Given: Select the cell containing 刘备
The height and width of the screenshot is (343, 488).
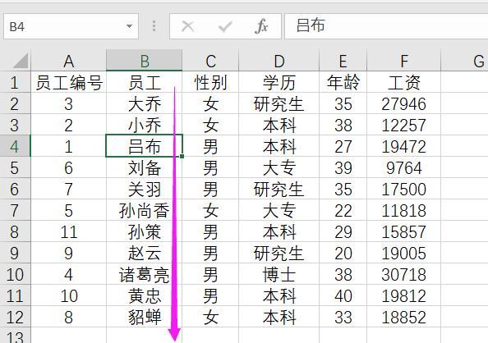Looking at the screenshot, I should click(144, 167).
